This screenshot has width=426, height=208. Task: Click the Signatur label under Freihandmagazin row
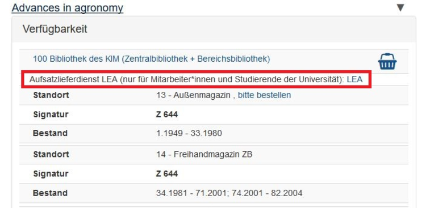click(x=51, y=173)
